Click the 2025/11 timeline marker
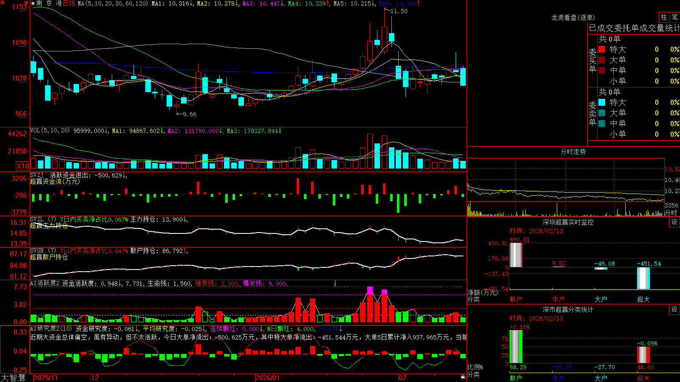 [x=45, y=378]
